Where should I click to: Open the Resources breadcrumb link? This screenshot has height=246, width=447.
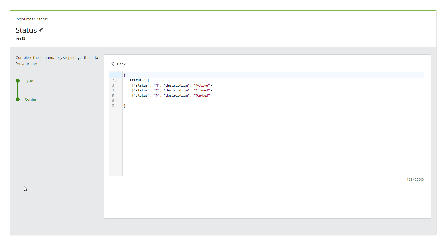click(x=24, y=19)
